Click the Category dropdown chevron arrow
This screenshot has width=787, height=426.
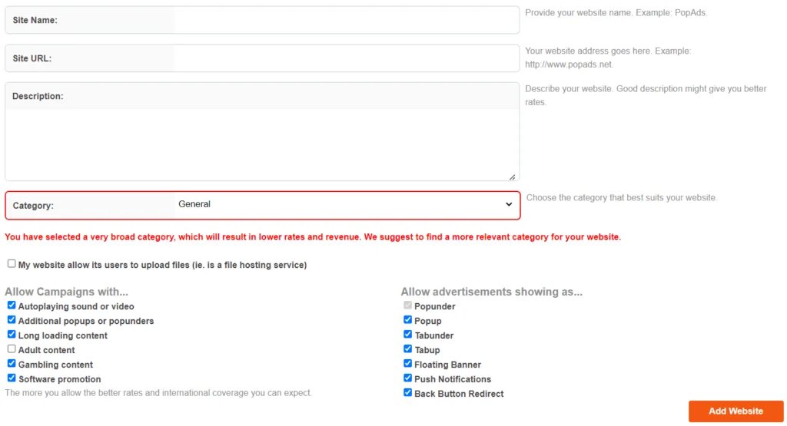[x=509, y=204]
